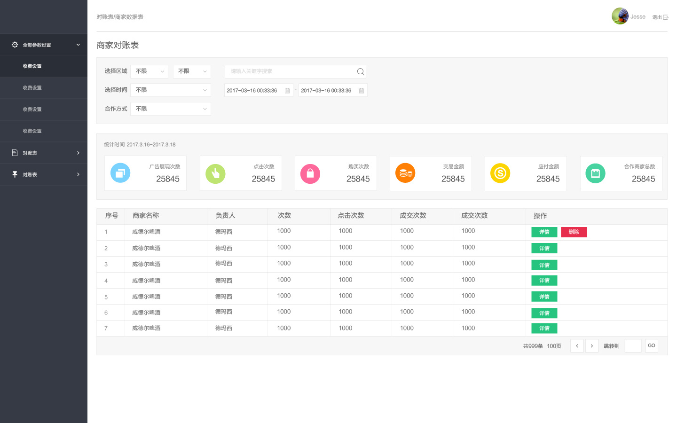677x423 pixels.
Task: Click row number 7 cell
Action: point(106,329)
